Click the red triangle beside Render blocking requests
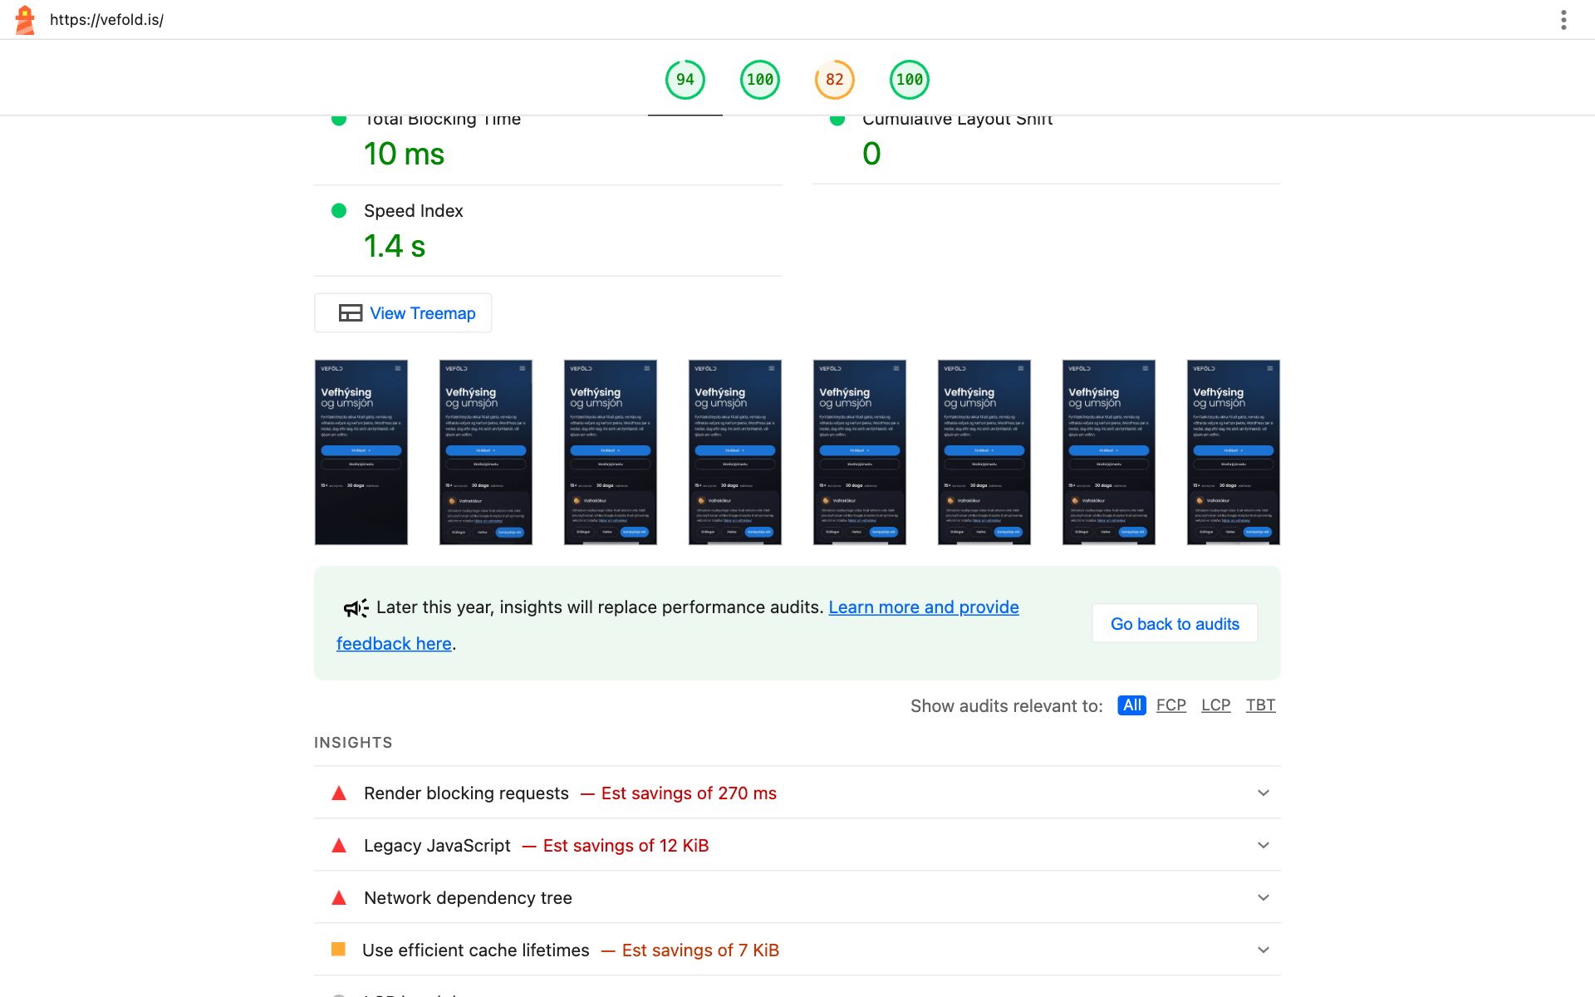 (339, 793)
